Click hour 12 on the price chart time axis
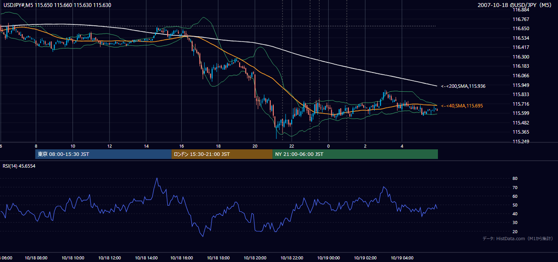 [x=109, y=146]
